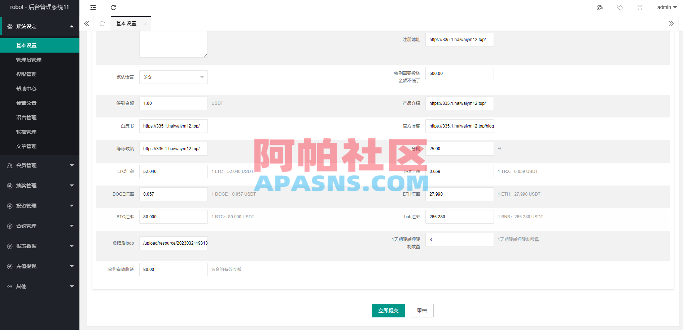Viewport: 683px width, 330px height.
Task: Open the admin account dropdown
Action: click(666, 7)
